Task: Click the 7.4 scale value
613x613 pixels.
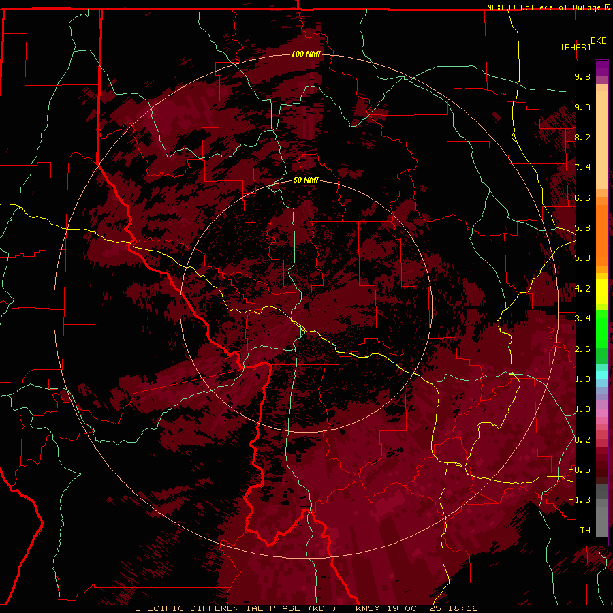Action: [x=582, y=168]
